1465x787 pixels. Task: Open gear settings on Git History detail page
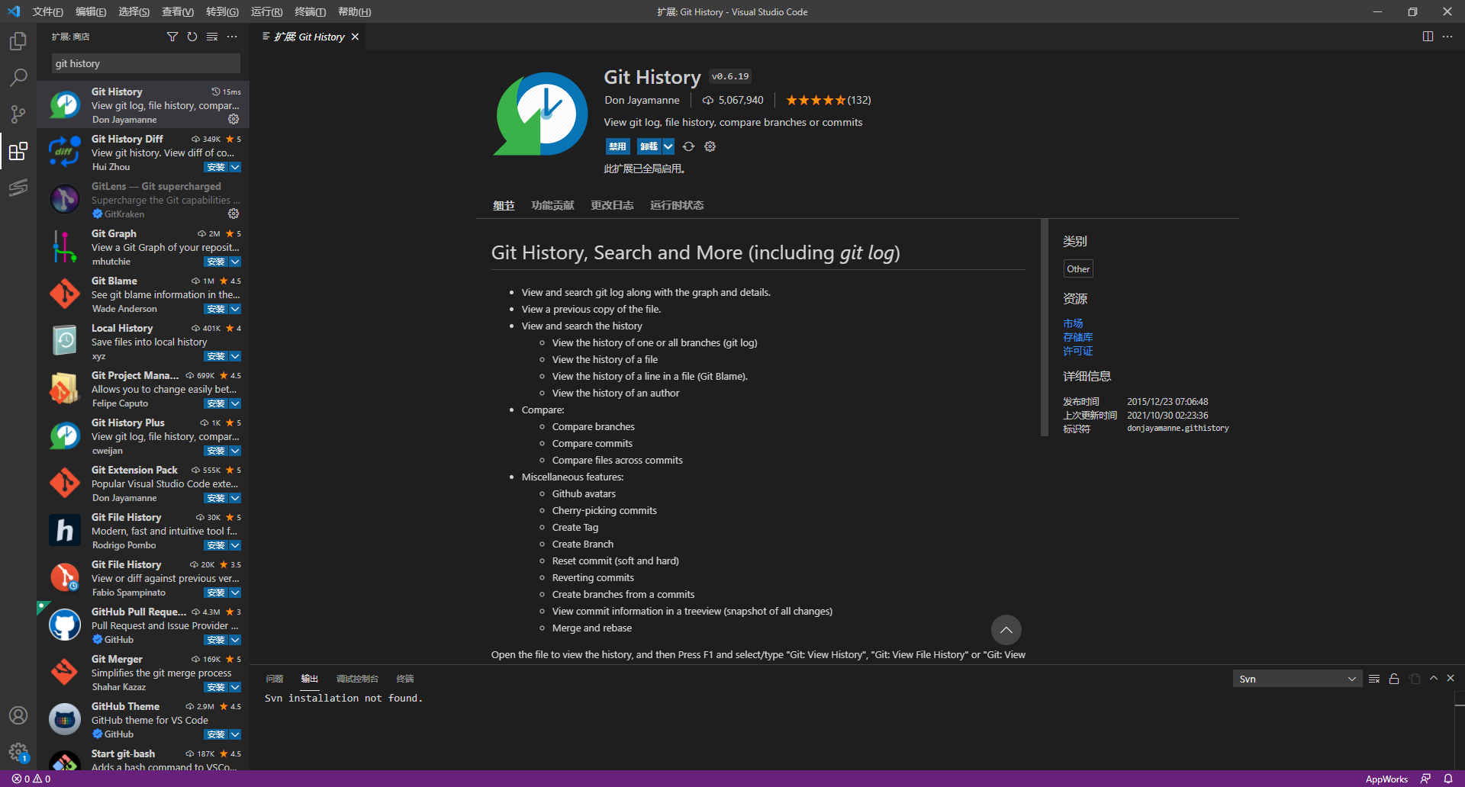[x=710, y=146]
